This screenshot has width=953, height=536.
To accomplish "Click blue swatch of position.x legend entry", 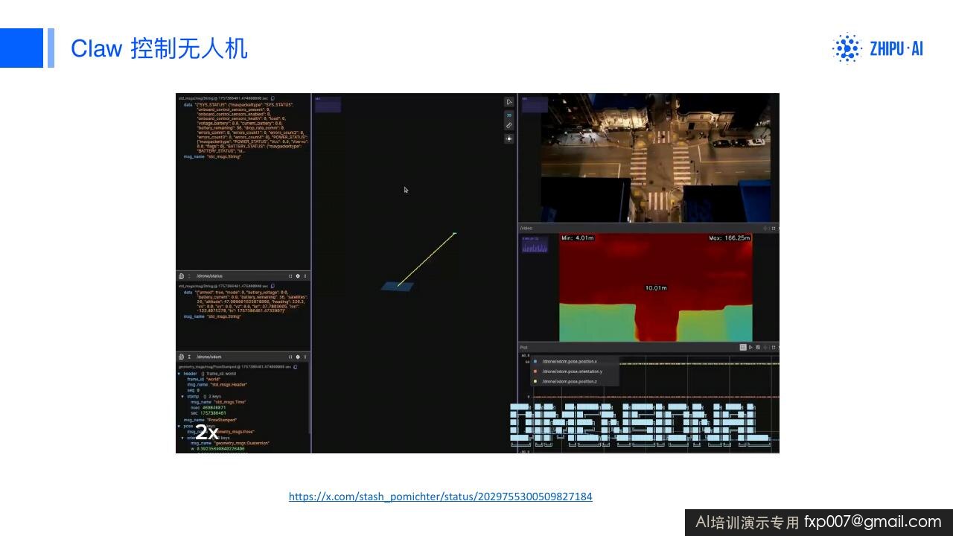I will (x=535, y=362).
